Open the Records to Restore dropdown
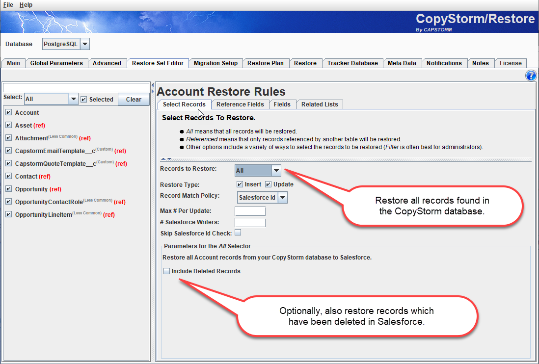Viewport: 539px width, 364px height. pos(276,170)
